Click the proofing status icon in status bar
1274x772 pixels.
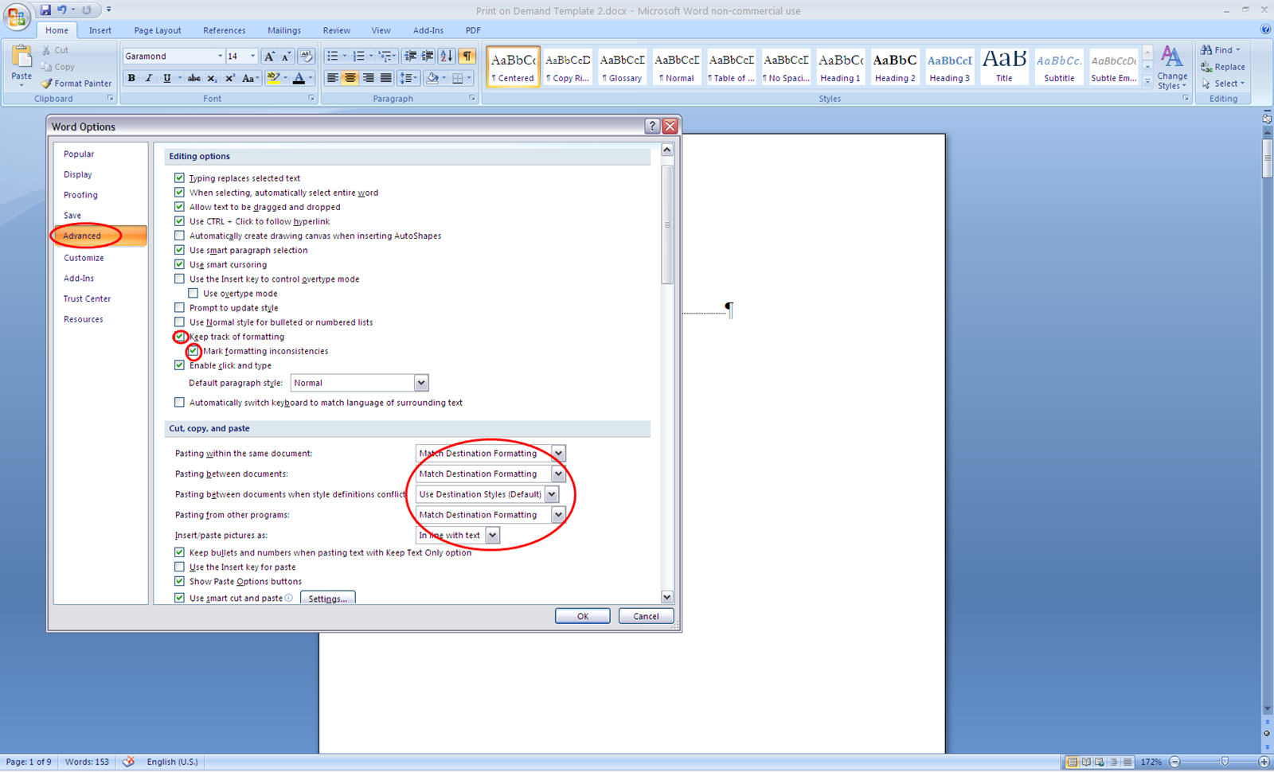coord(128,762)
